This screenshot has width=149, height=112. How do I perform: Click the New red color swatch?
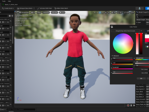(x=147, y=40)
